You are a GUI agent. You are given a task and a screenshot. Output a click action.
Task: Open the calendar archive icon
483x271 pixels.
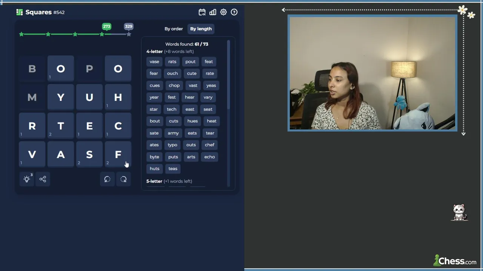(202, 12)
